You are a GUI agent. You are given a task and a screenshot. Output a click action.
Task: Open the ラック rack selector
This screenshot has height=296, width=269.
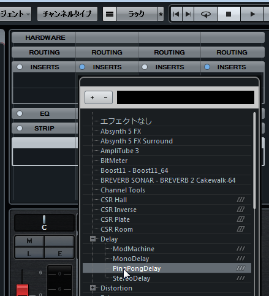click(137, 14)
